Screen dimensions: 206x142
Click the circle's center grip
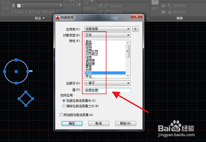(16, 71)
